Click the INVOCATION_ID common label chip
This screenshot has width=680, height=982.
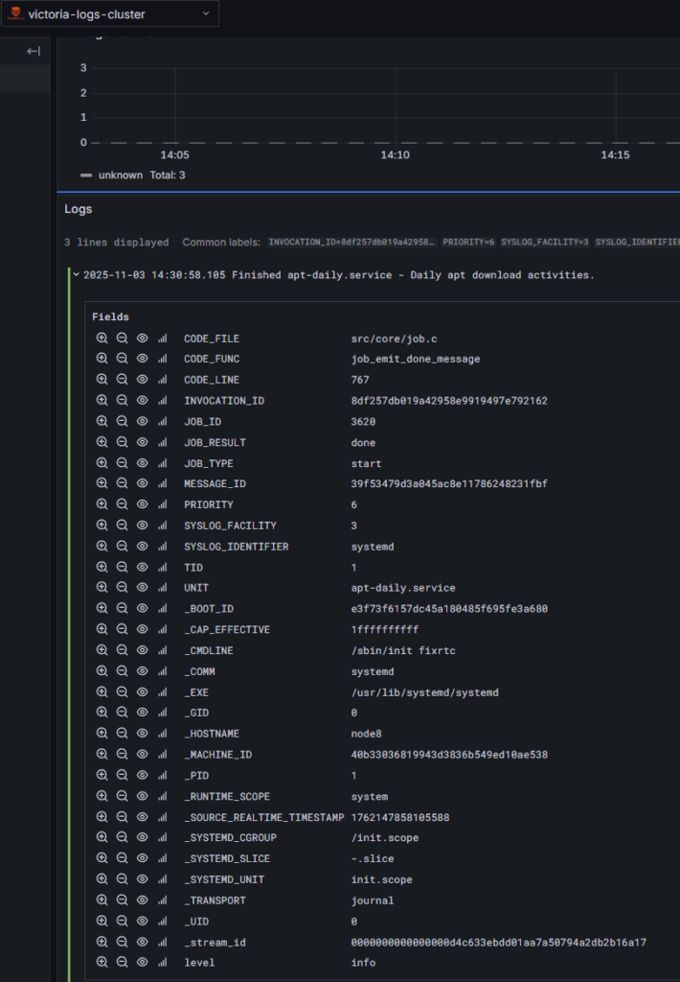351,243
